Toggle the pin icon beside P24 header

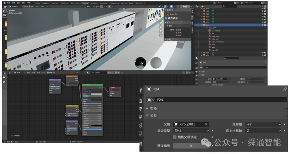284,89
